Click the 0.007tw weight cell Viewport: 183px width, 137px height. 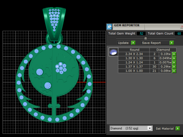(165, 62)
